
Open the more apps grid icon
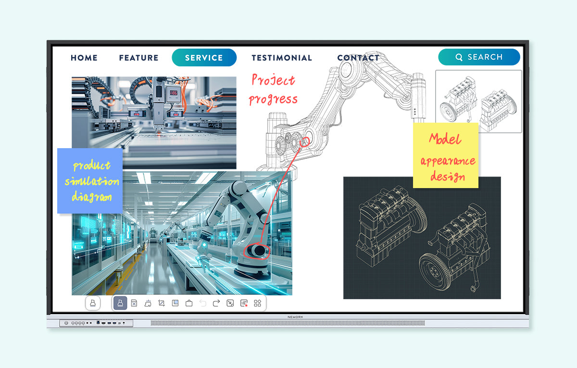click(x=257, y=303)
